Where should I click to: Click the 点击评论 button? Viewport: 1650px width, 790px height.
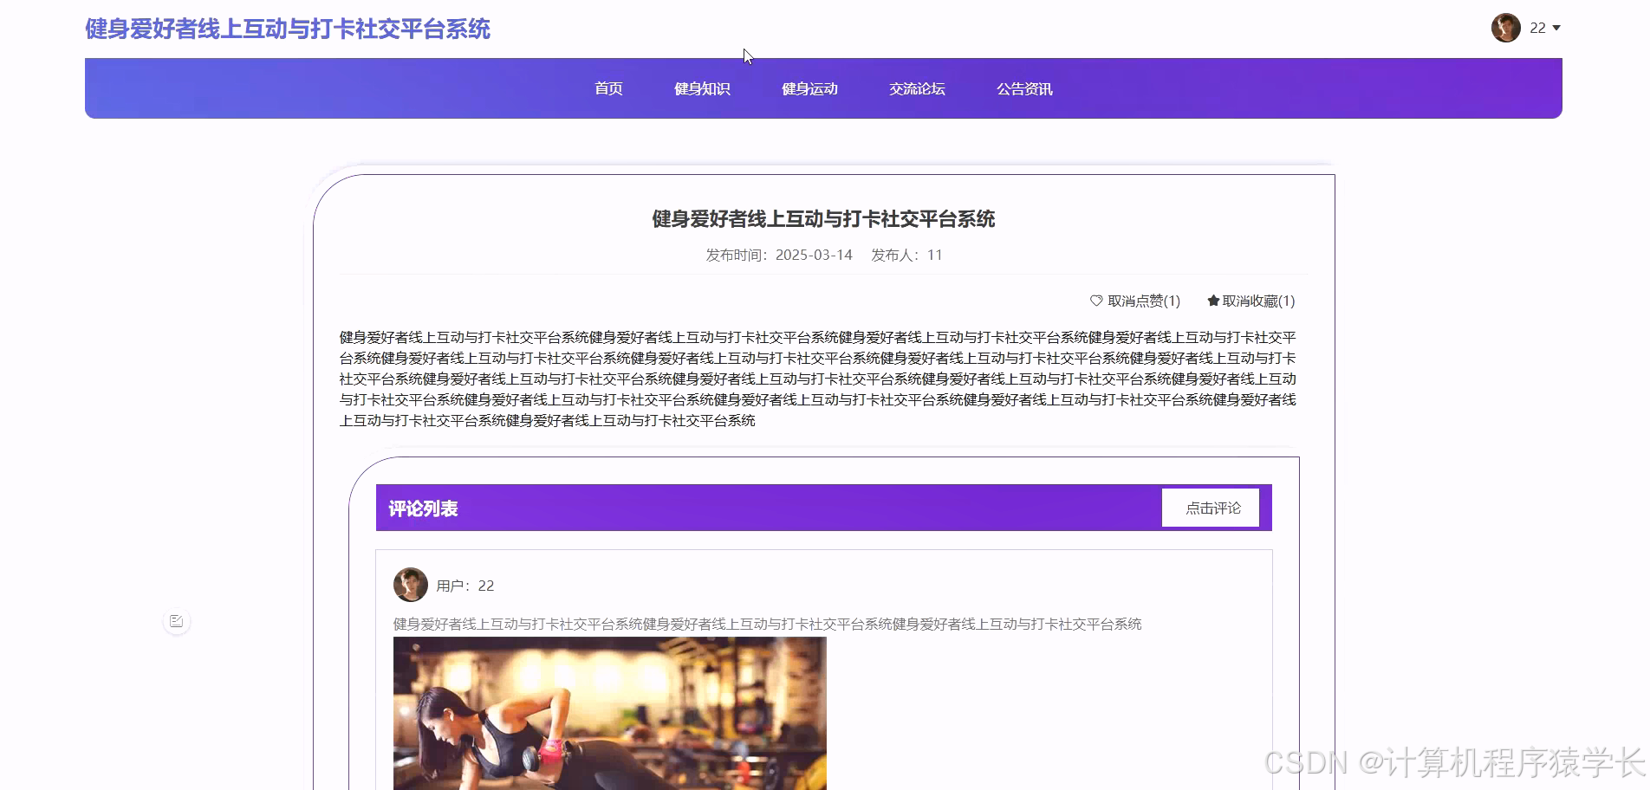[1211, 508]
